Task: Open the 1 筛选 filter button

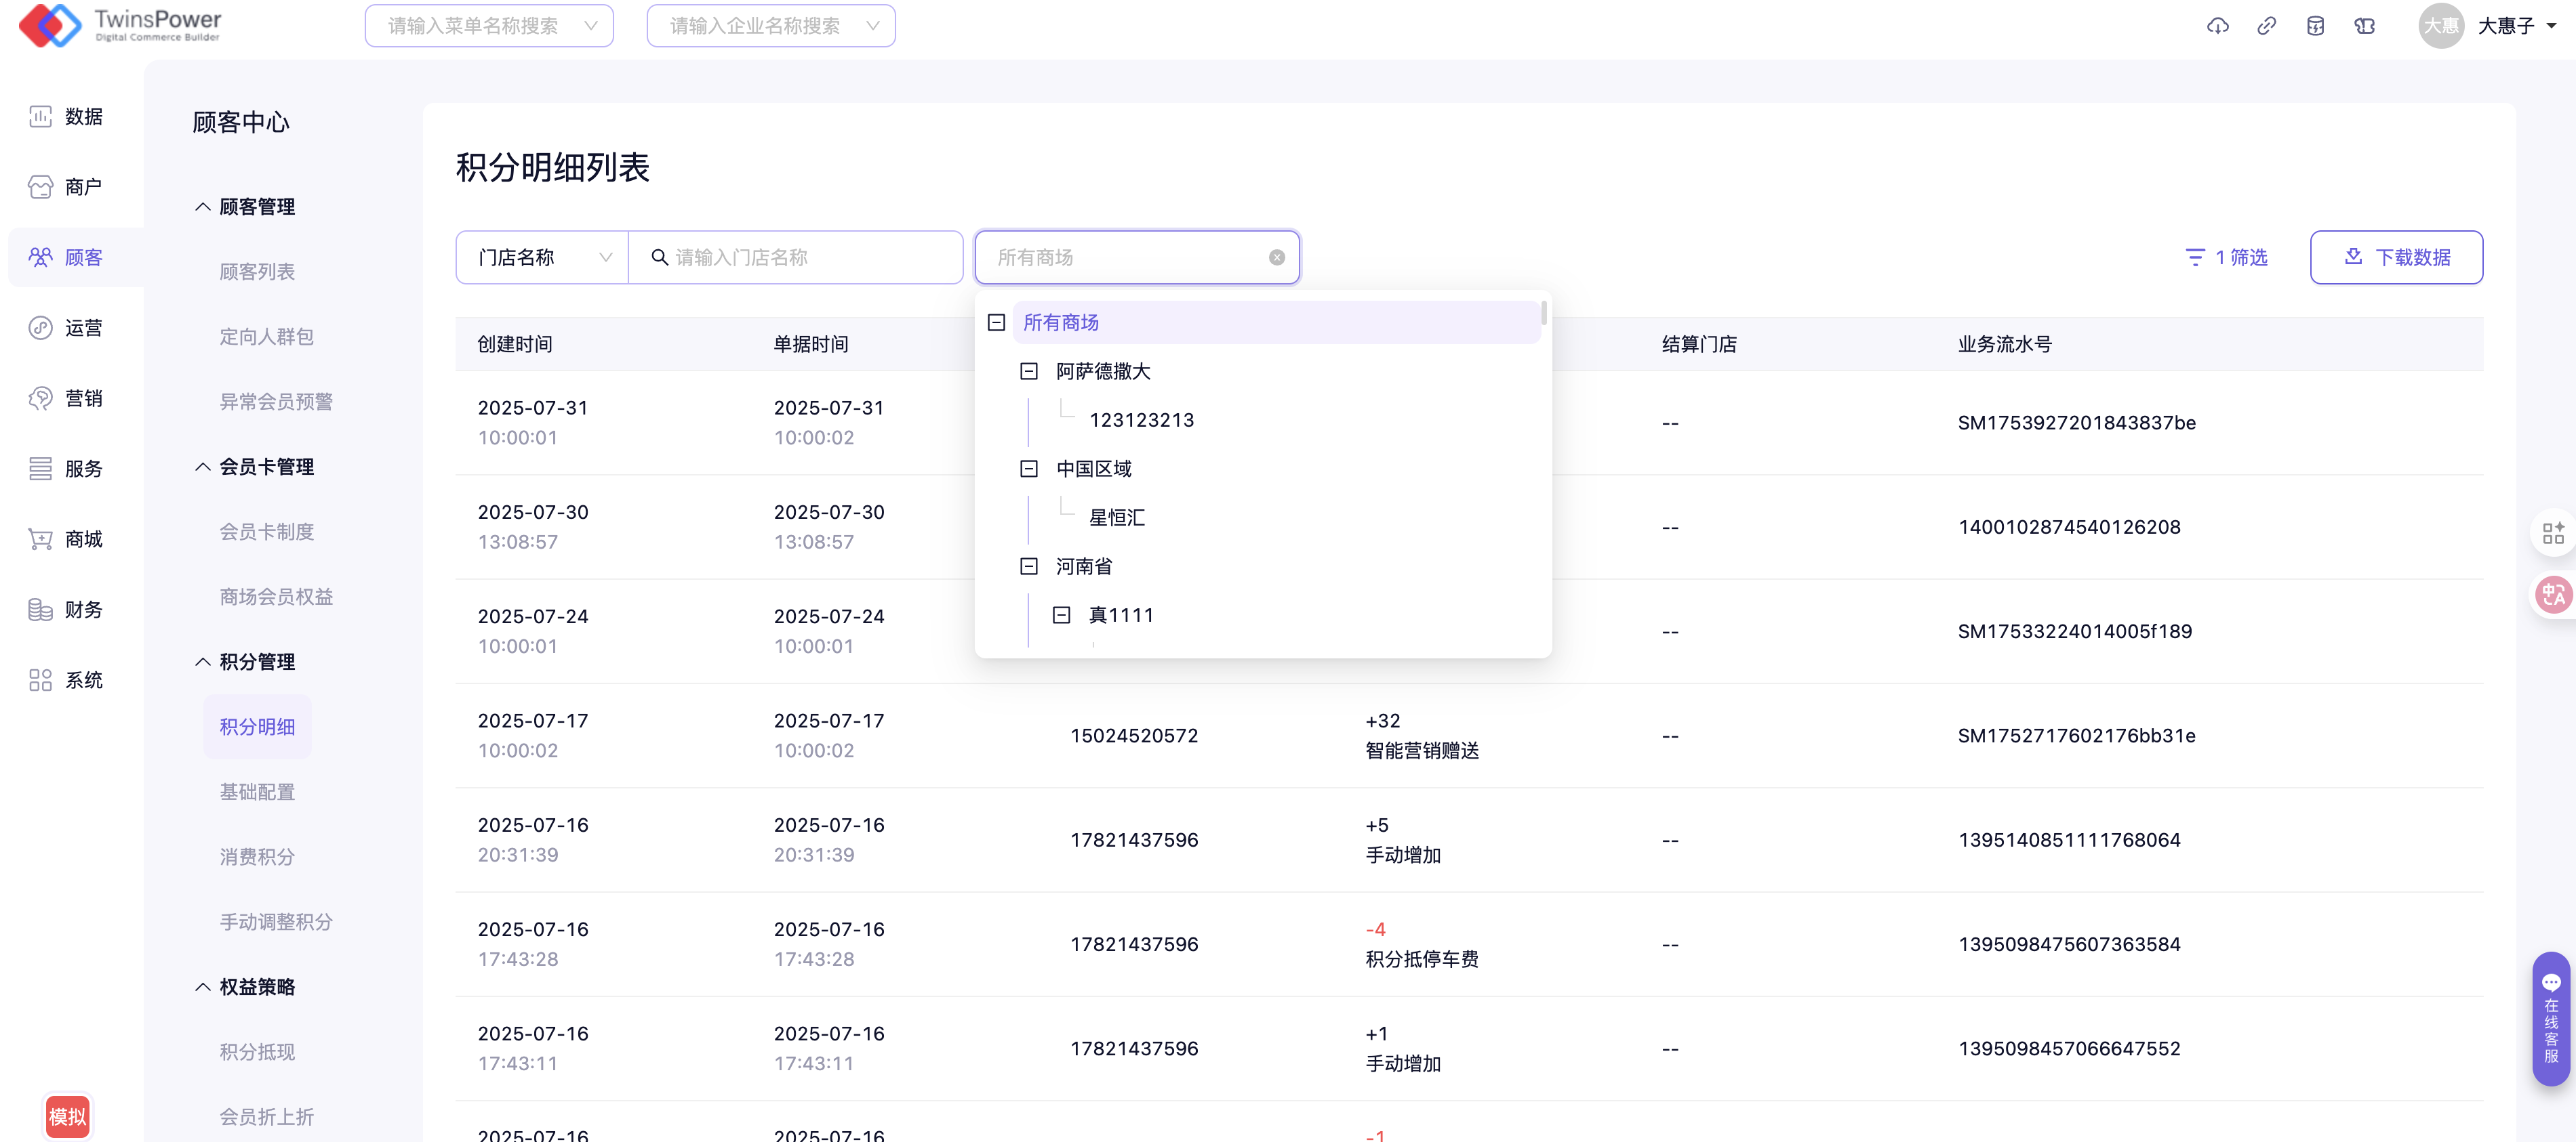Action: (x=2226, y=258)
